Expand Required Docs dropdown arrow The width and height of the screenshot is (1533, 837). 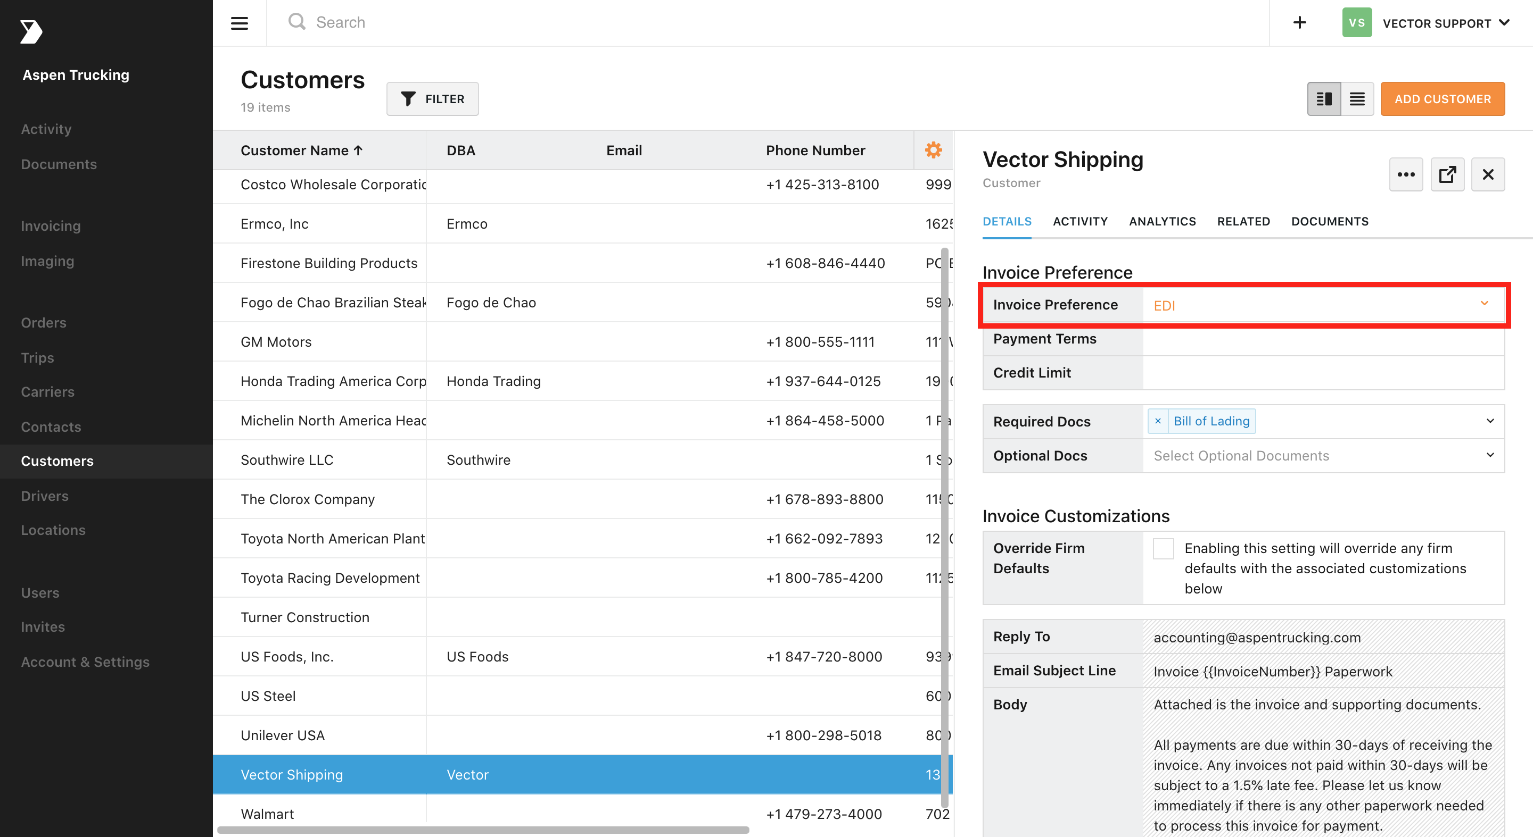(x=1489, y=421)
